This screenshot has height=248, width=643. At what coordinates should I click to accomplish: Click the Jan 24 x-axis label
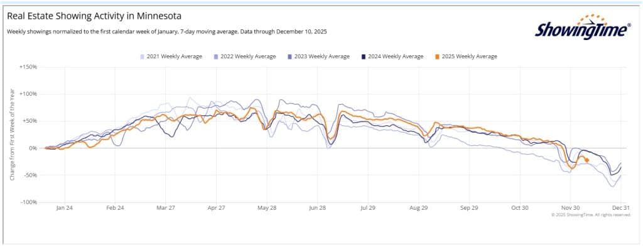click(65, 208)
